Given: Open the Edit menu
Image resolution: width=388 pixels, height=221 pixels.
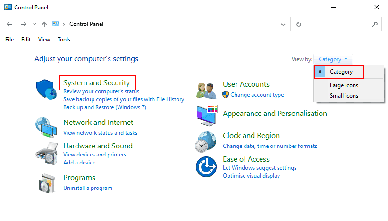Looking at the screenshot, I should [26, 40].
